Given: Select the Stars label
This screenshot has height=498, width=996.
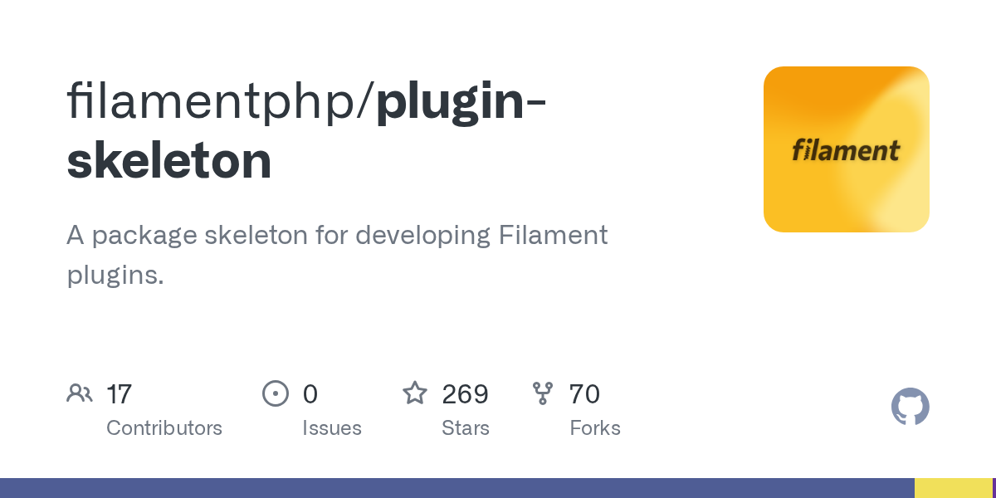Looking at the screenshot, I should click(x=466, y=428).
